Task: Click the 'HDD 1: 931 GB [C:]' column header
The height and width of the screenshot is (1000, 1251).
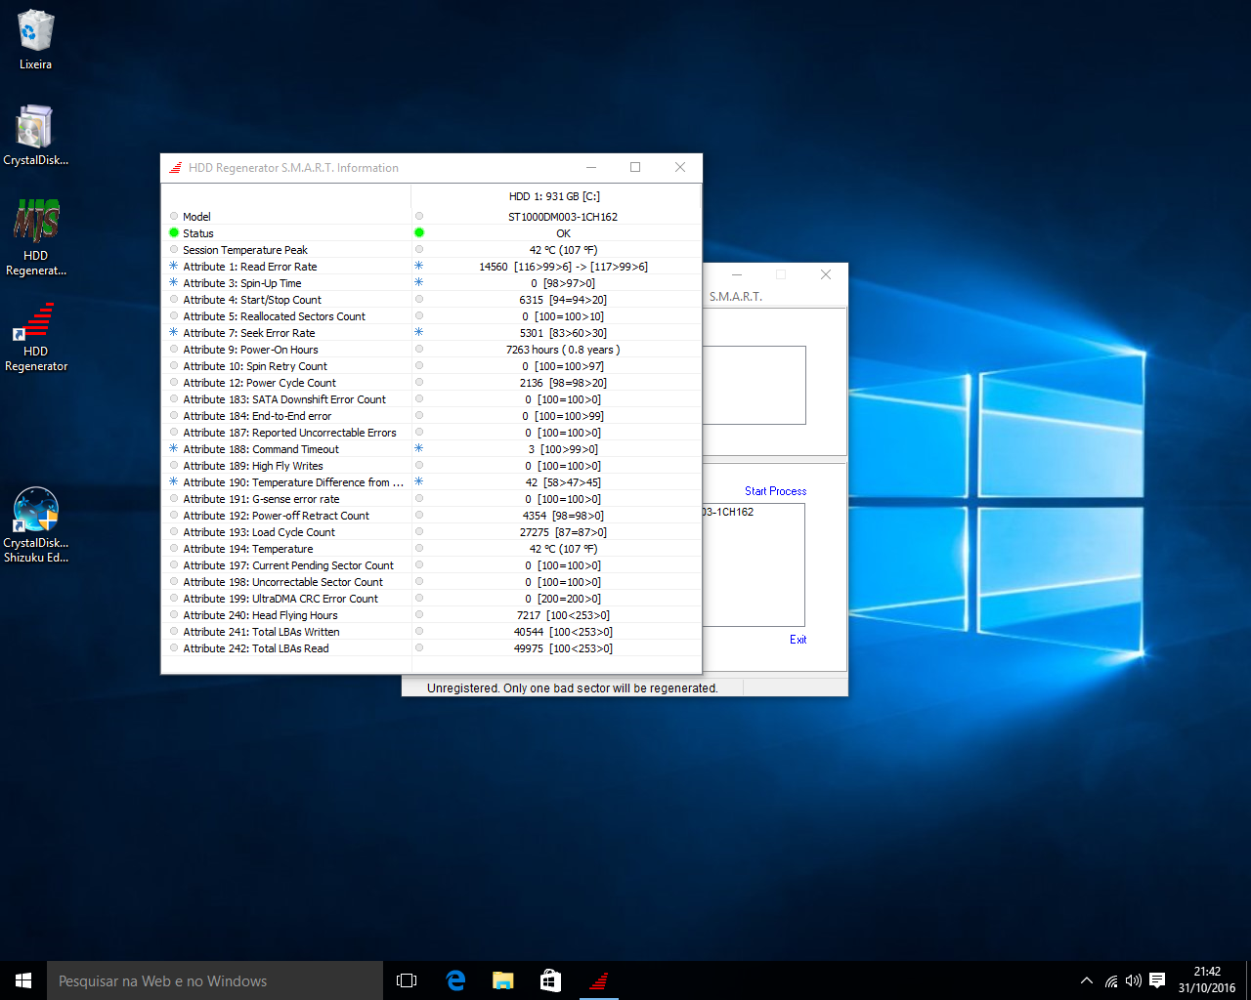Action: click(x=554, y=196)
